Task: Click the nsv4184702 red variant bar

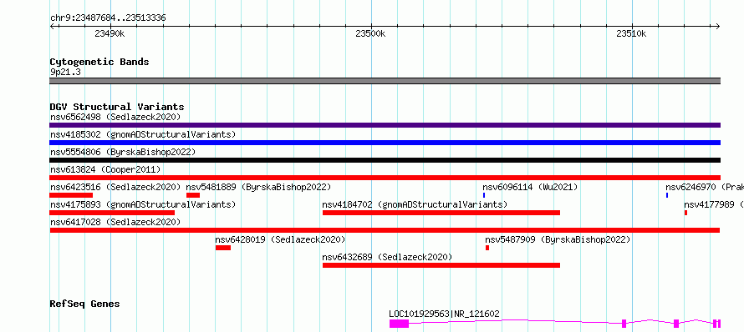Action: pyautogui.click(x=441, y=213)
